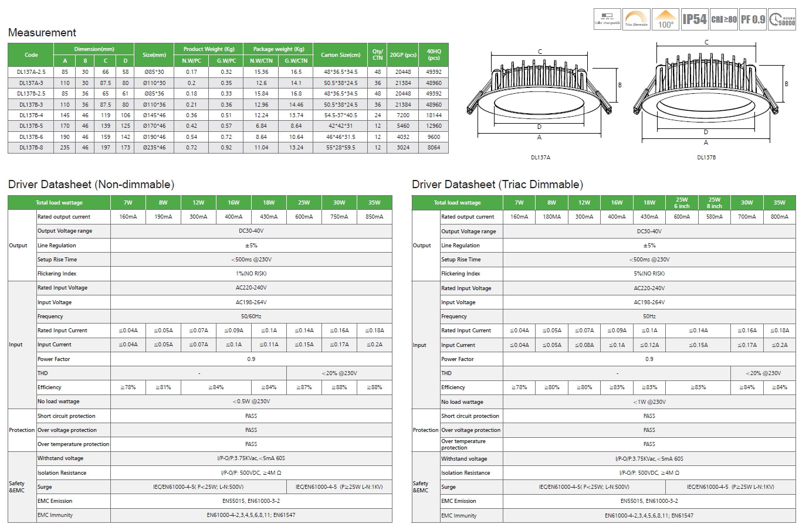Viewport: 799px width, 524px height.
Task: Click the <1W @230V no load value
Action: [649, 402]
